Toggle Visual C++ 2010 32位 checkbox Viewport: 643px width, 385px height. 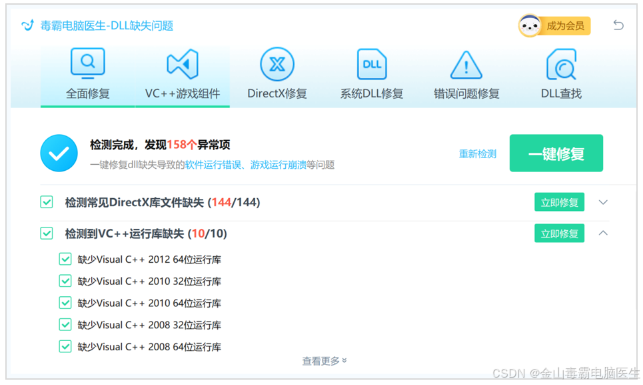click(x=65, y=281)
